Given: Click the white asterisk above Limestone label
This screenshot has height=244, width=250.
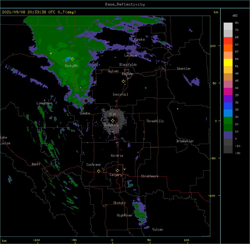Looking at the screenshot, I should (44, 100).
